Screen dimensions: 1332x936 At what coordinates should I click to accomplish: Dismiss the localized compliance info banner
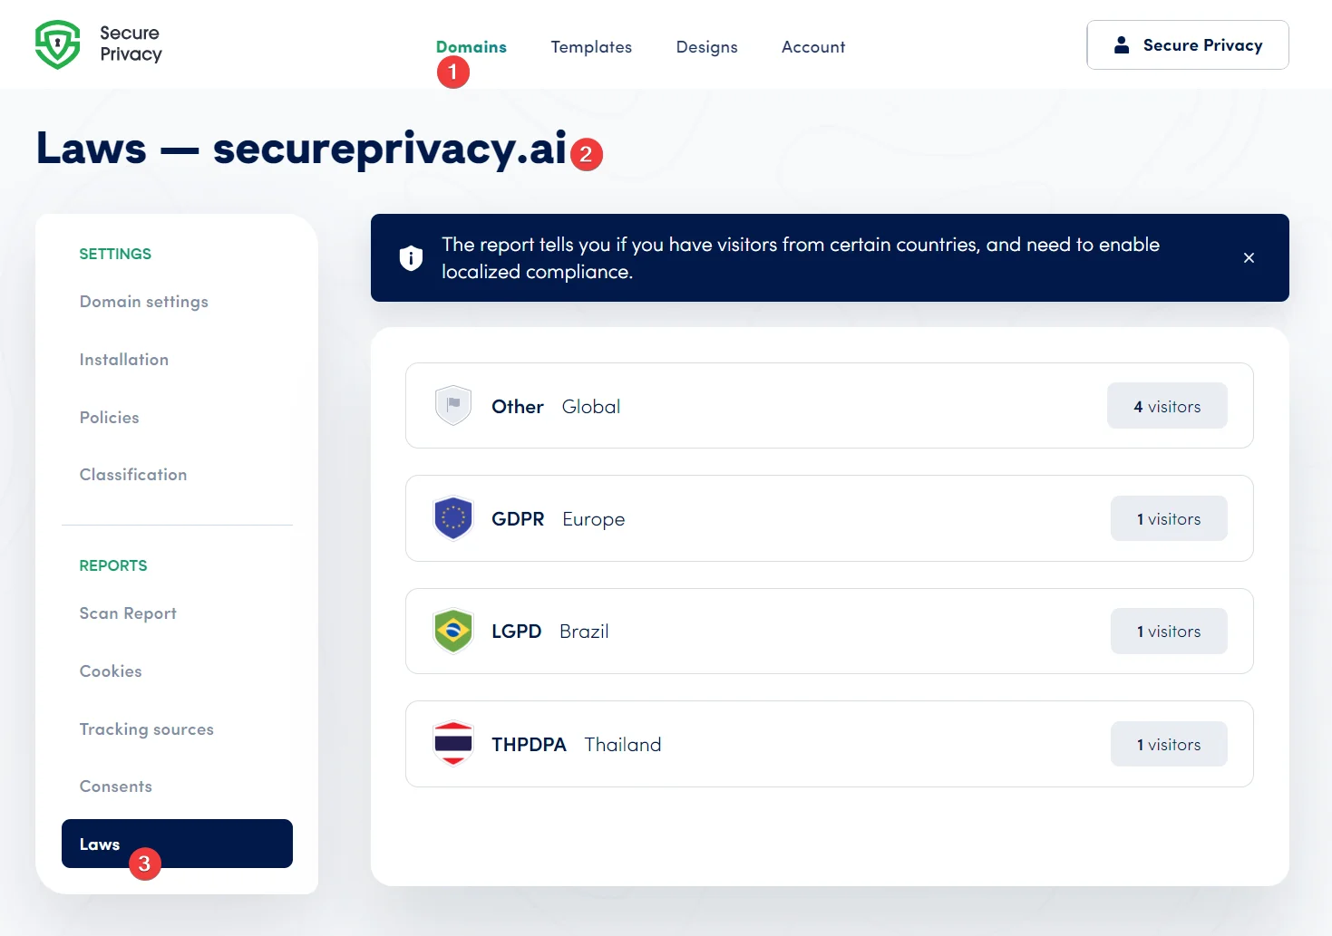click(x=1249, y=257)
